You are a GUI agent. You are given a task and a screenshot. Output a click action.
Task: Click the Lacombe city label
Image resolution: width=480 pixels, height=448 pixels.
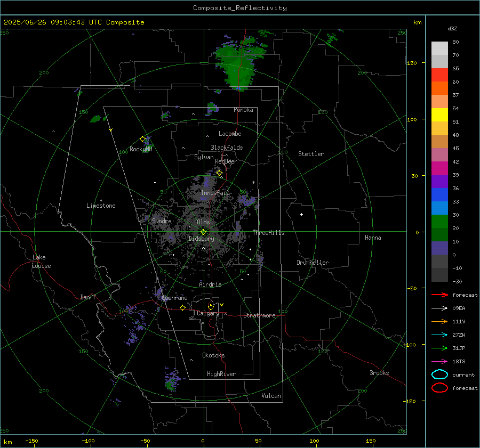click(x=230, y=134)
